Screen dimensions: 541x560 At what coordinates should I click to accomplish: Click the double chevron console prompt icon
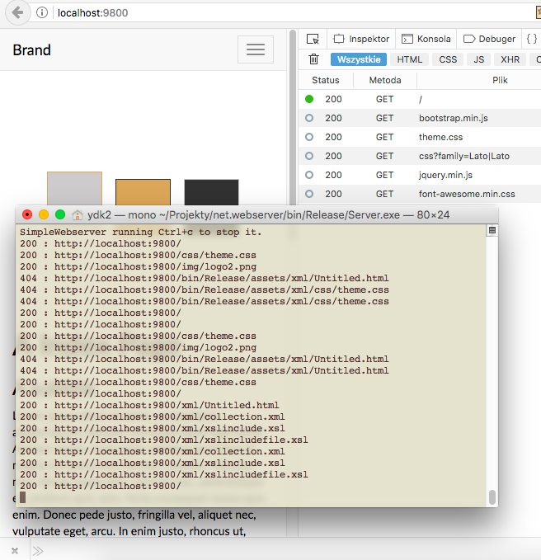[38, 550]
